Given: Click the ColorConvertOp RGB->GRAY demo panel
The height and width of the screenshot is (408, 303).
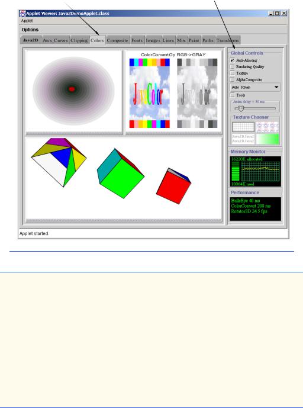Looking at the screenshot, I should [x=173, y=91].
